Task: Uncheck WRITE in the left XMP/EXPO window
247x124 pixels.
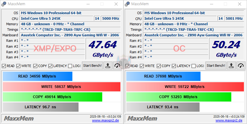Action: pyautogui.click(x=18, y=66)
